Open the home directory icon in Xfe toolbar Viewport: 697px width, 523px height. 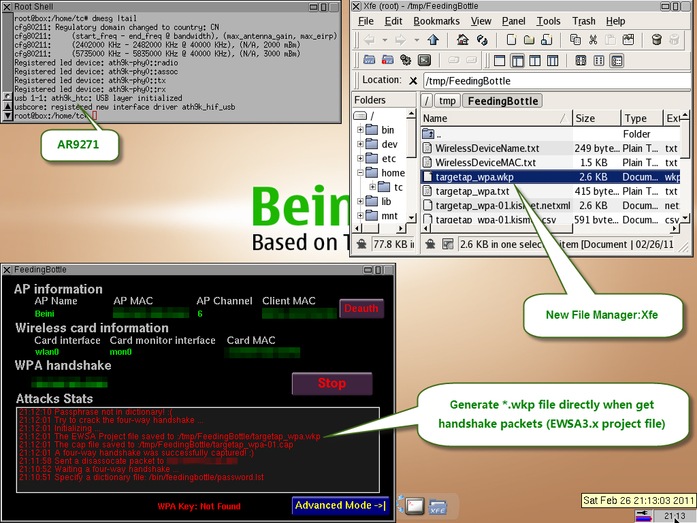[462, 40]
